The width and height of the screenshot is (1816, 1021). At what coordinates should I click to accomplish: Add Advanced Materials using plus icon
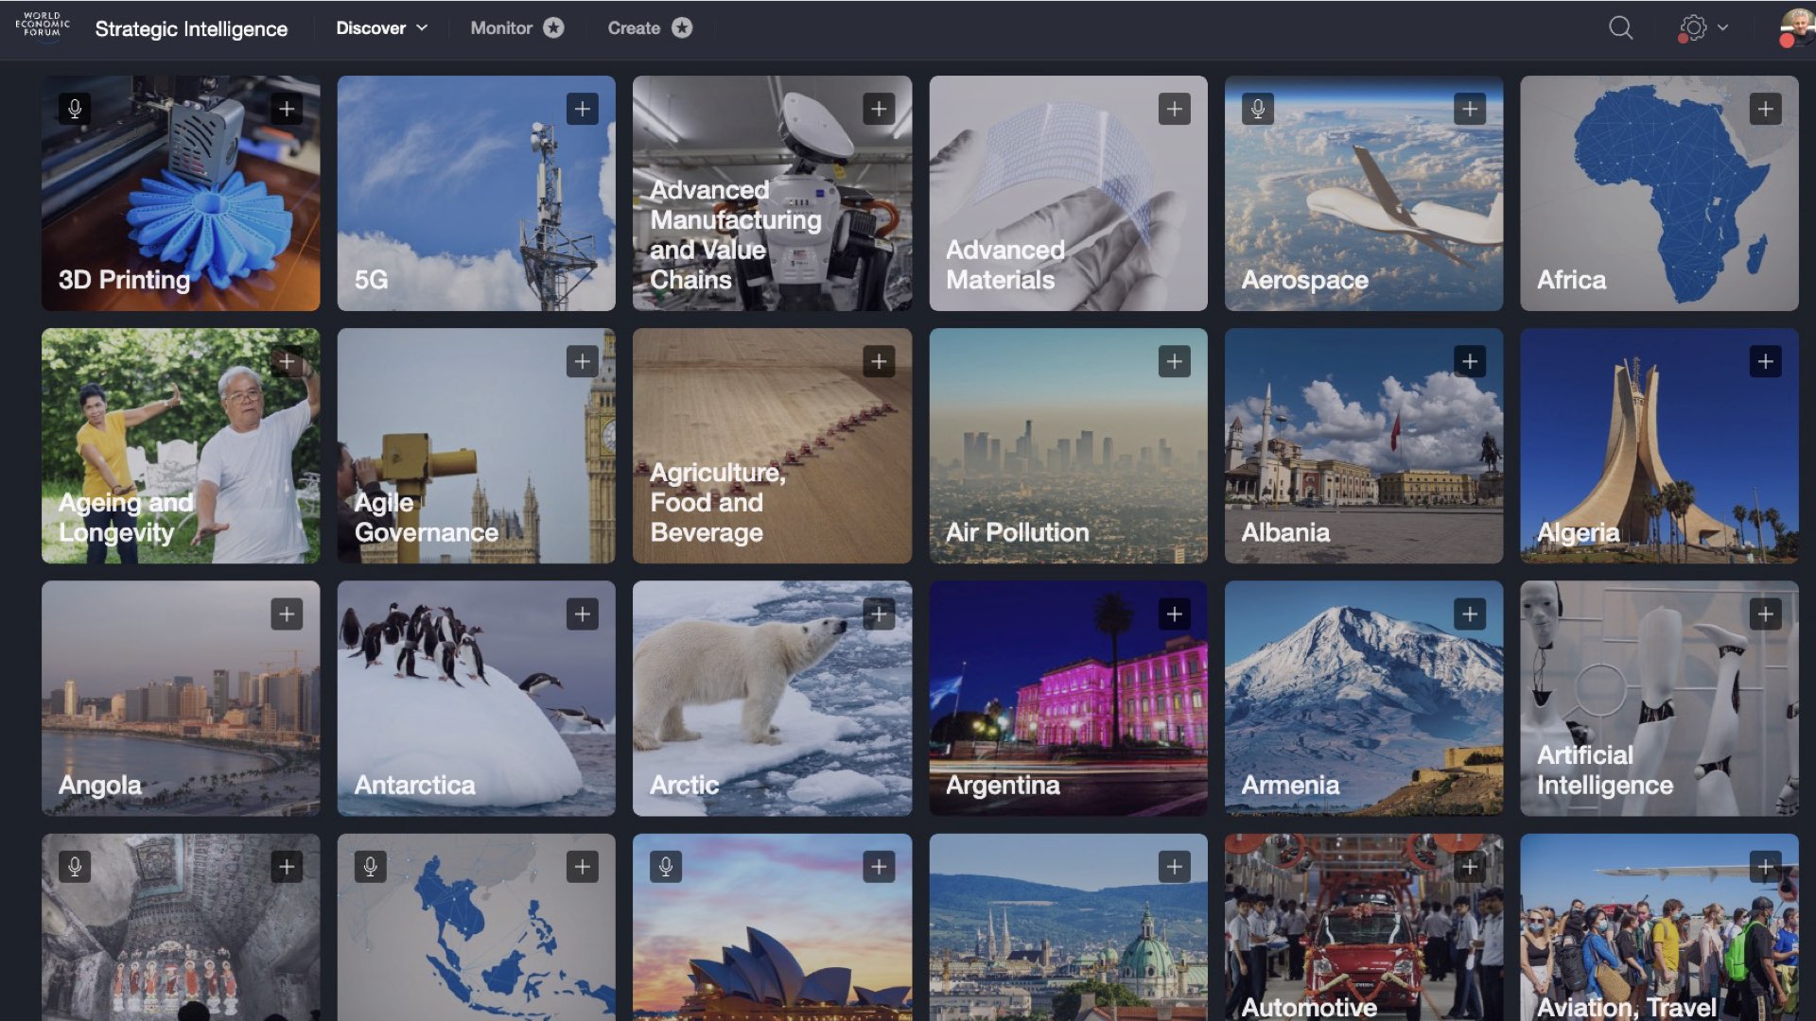[x=1175, y=109]
